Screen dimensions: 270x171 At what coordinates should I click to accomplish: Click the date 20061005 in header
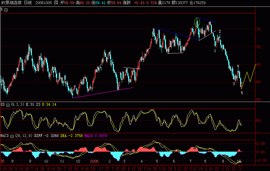tap(44, 3)
